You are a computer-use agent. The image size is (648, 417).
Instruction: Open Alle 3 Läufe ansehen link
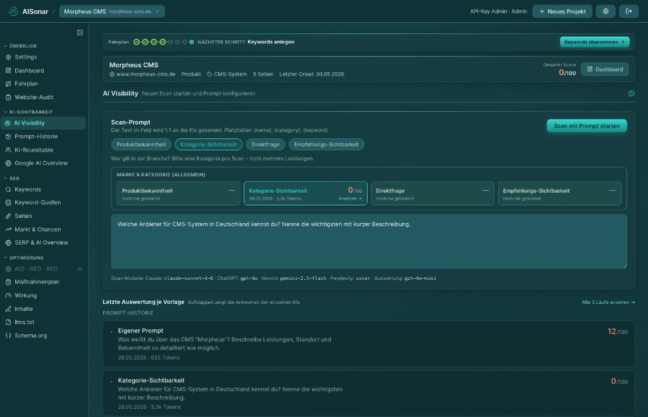(x=608, y=302)
